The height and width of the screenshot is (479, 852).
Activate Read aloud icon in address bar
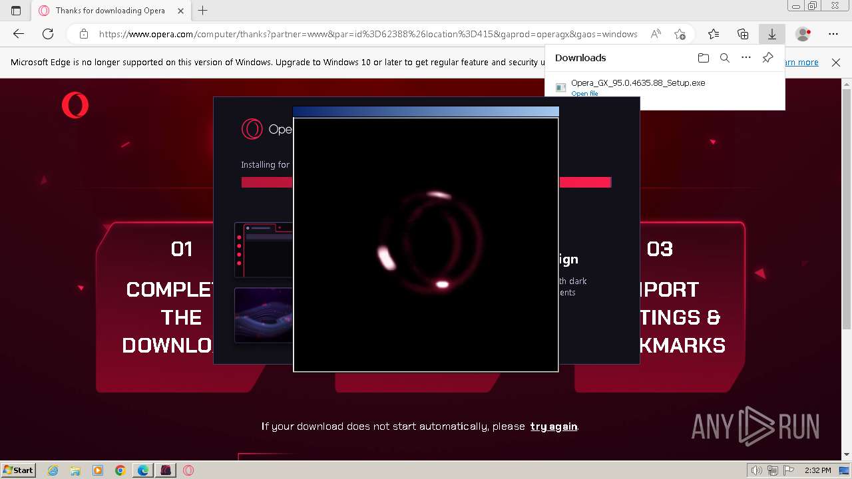656,34
